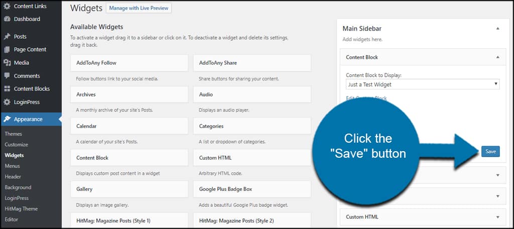Select the Gallery available widget
The height and width of the screenshot is (229, 514).
tap(129, 189)
